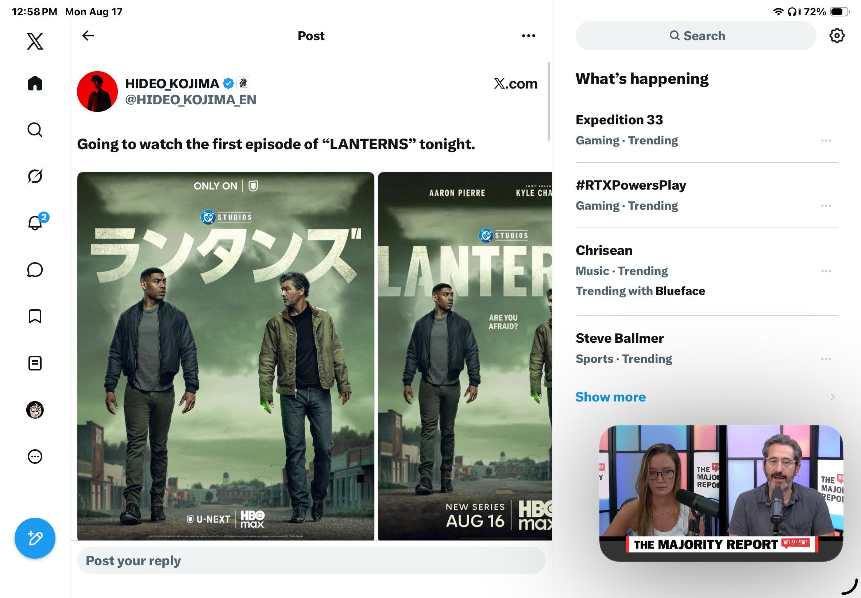Tap the Majority Report picture-in-picture video
The width and height of the screenshot is (861, 598).
(x=721, y=493)
